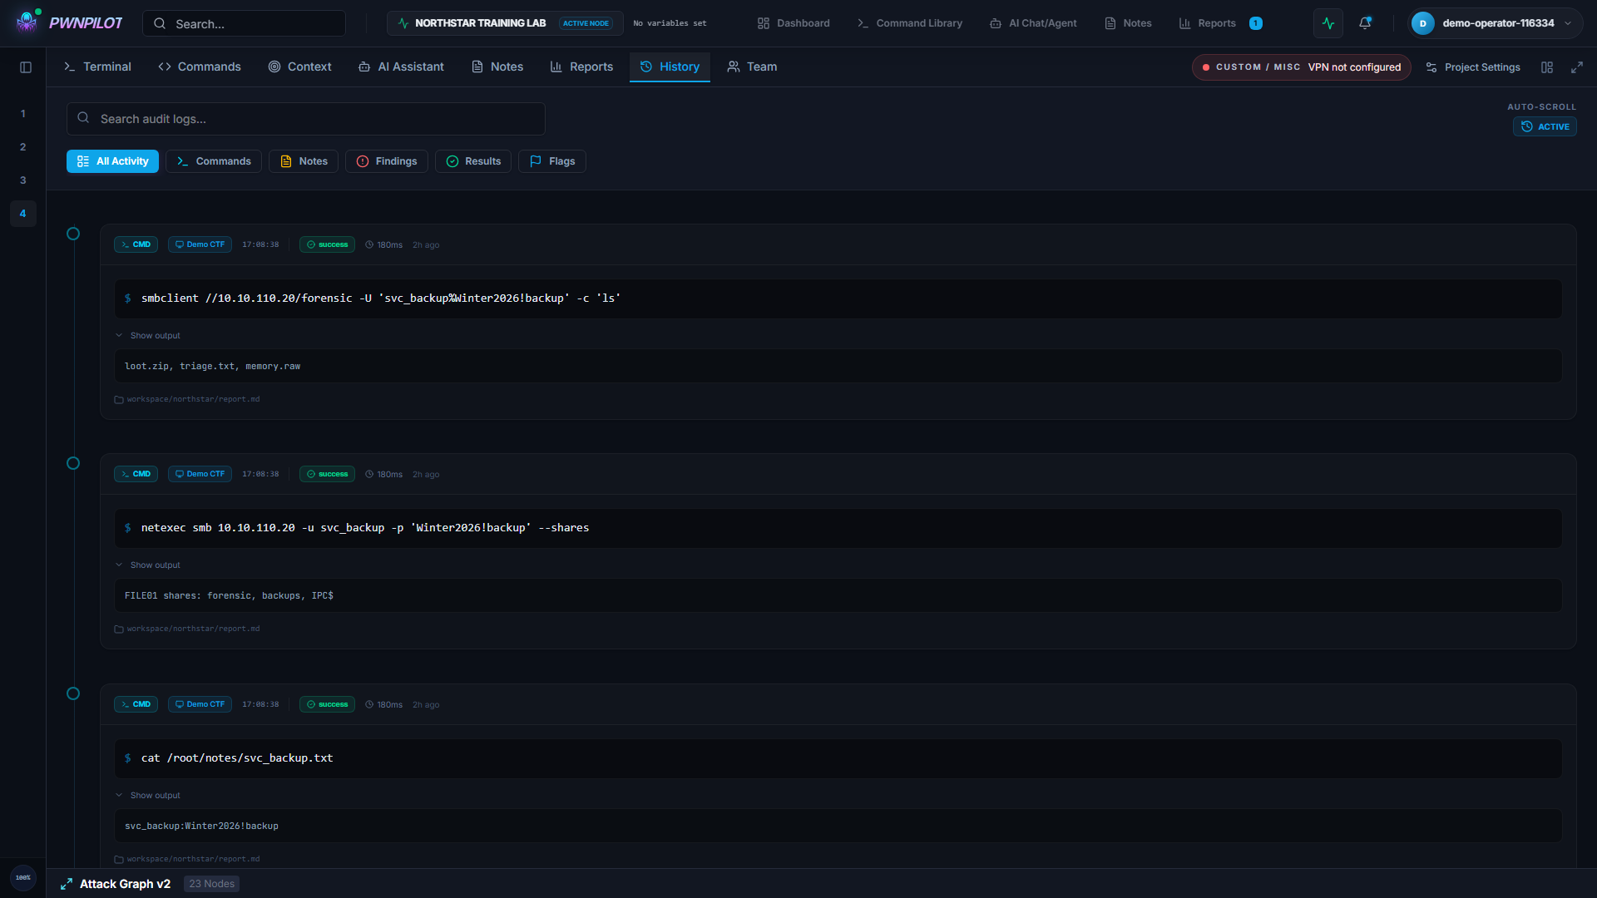
Task: Filter audit log by Notes
Action: [304, 161]
